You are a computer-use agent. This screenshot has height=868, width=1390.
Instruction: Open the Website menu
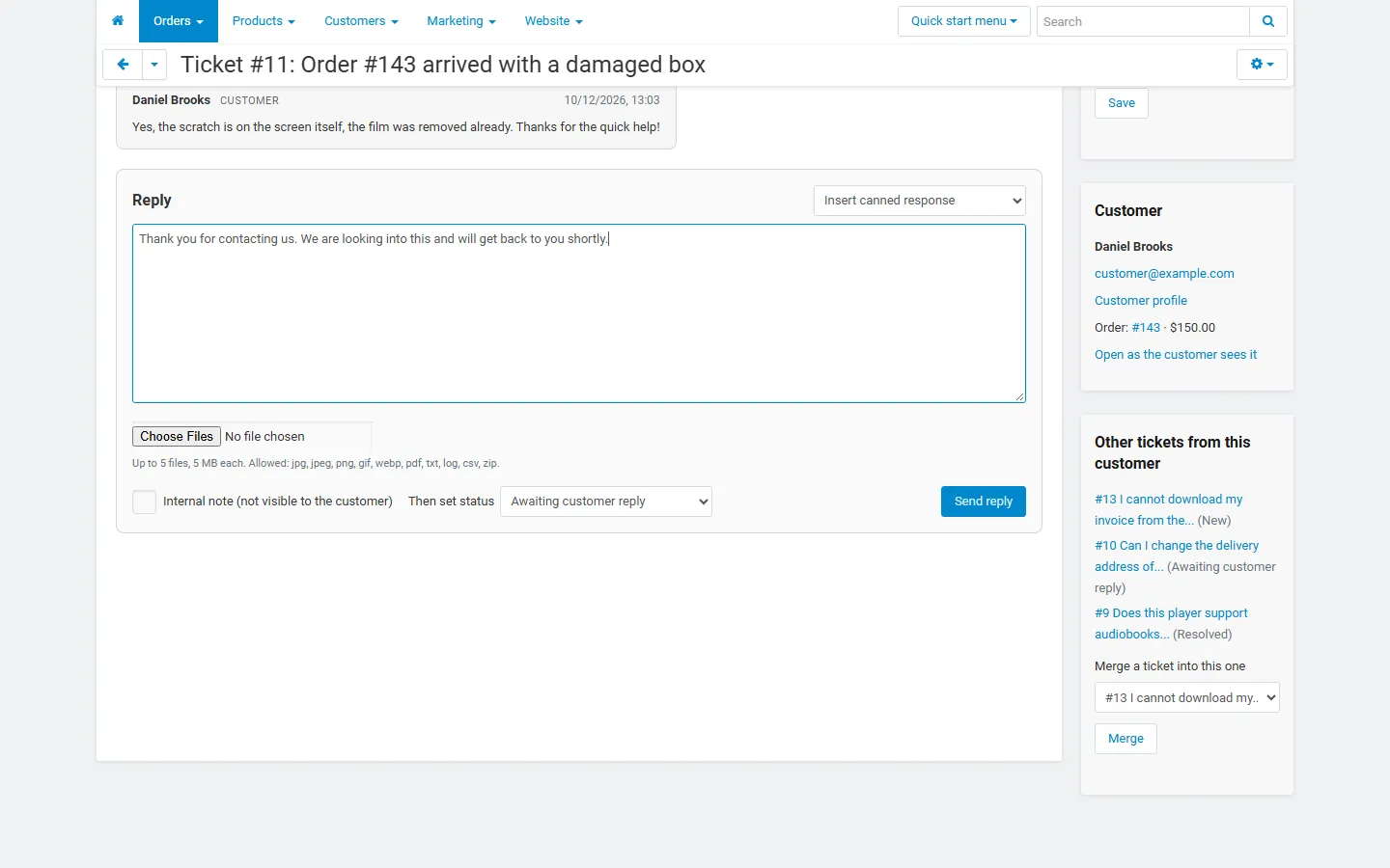pyautogui.click(x=554, y=21)
